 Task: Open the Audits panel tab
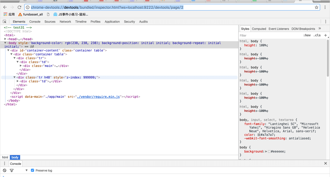tap(143, 22)
